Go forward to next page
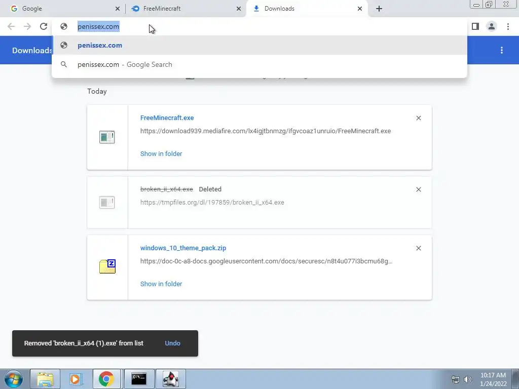Viewport: 519px width, 389px height. pyautogui.click(x=27, y=26)
